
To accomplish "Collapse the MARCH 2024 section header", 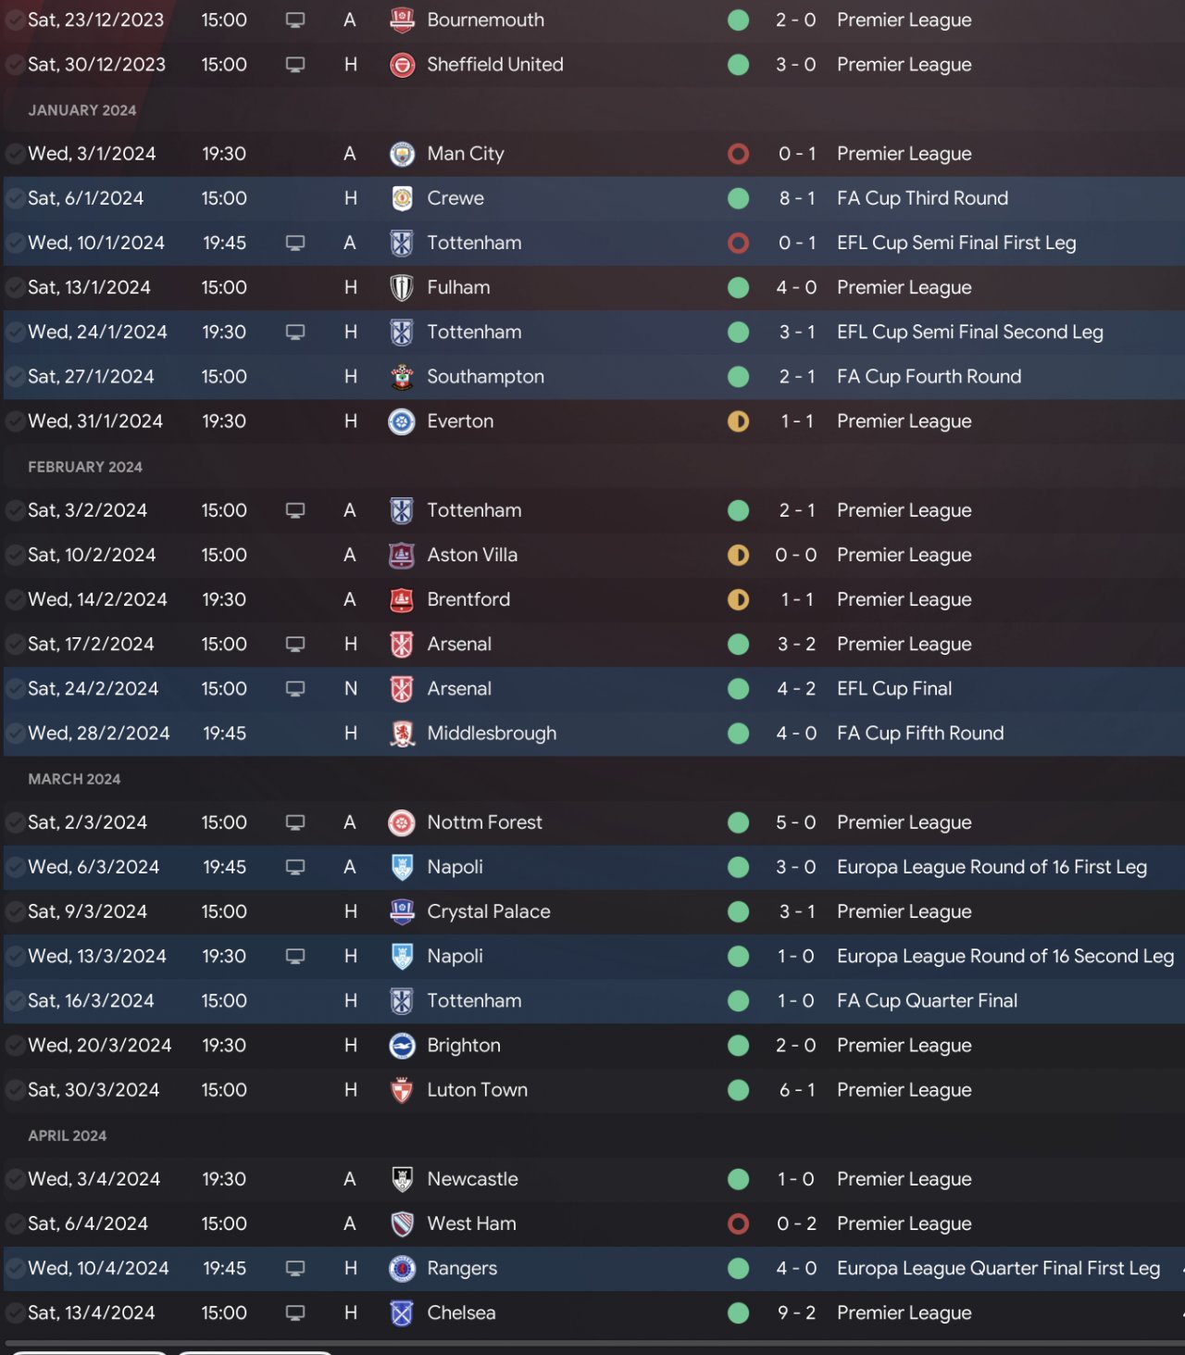I will click(x=74, y=779).
